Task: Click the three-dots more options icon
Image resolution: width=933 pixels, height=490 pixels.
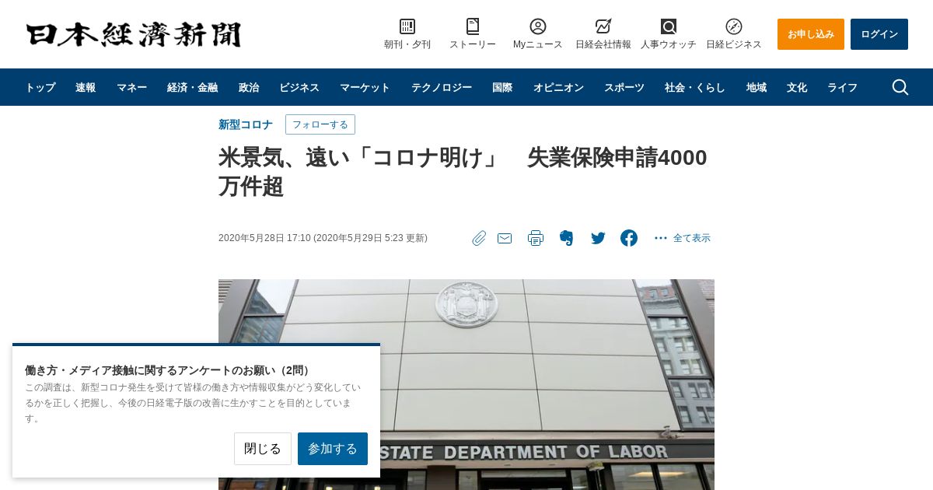Action: [661, 238]
